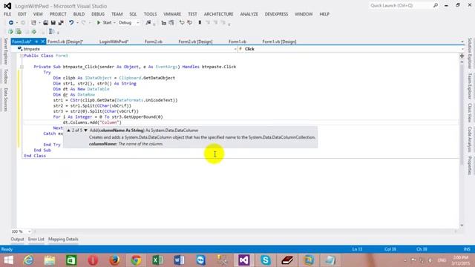
Task: Open the ARCHITECTURE menu
Action: click(x=218, y=14)
